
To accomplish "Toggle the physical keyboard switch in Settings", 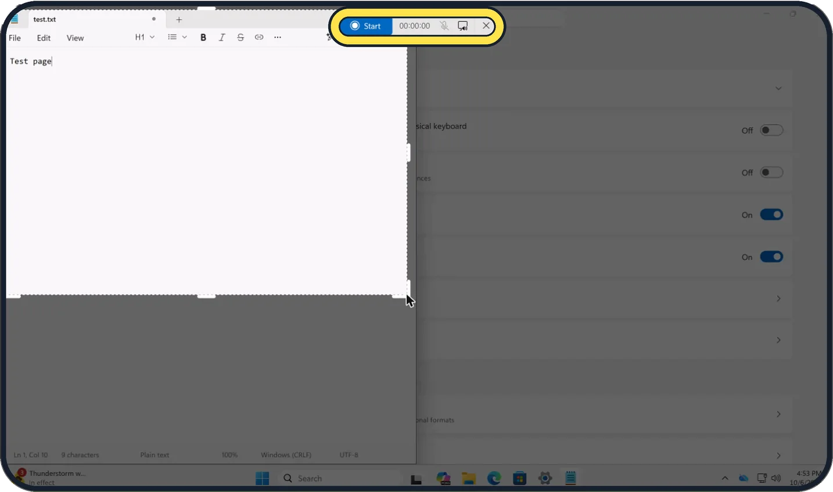I will [771, 130].
